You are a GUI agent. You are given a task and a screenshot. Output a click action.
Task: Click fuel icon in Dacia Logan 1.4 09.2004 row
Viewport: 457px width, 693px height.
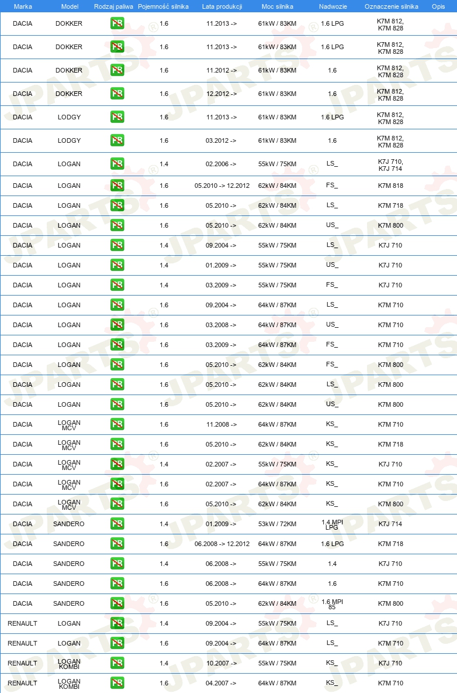point(117,245)
